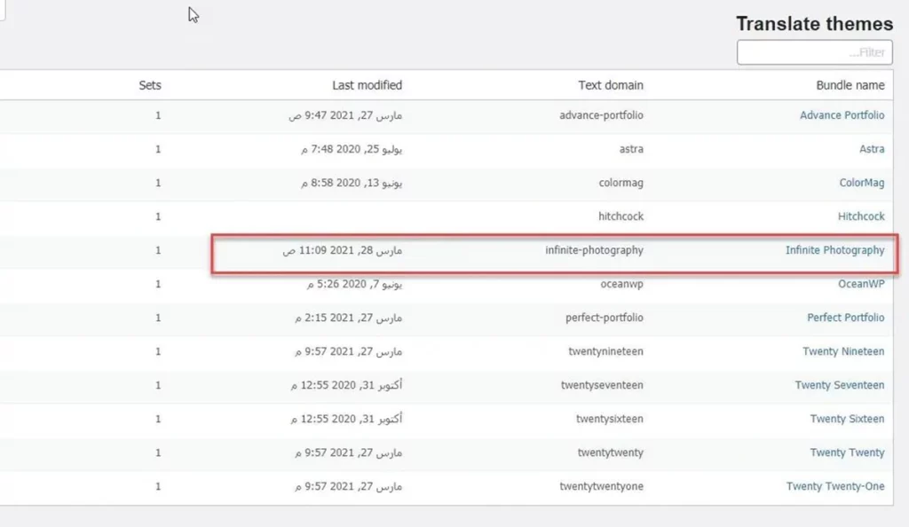Click the infinite-photography text domain cell

594,250
